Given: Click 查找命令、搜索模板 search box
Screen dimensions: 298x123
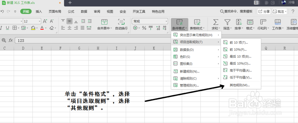Looking at the screenshot, I should click(236, 12).
